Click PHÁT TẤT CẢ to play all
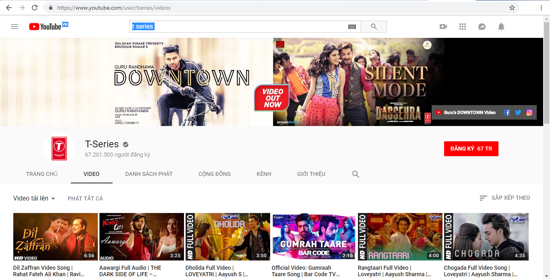 85,198
